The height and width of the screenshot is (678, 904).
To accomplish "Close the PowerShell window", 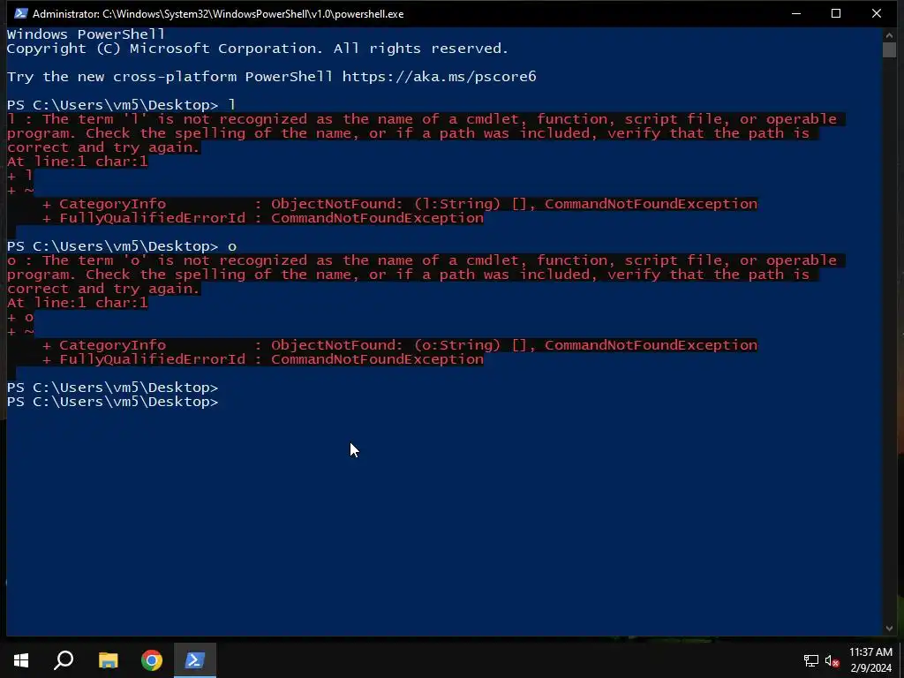I will (x=877, y=13).
